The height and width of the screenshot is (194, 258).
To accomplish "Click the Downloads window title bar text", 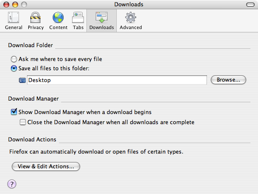I will click(129, 5).
